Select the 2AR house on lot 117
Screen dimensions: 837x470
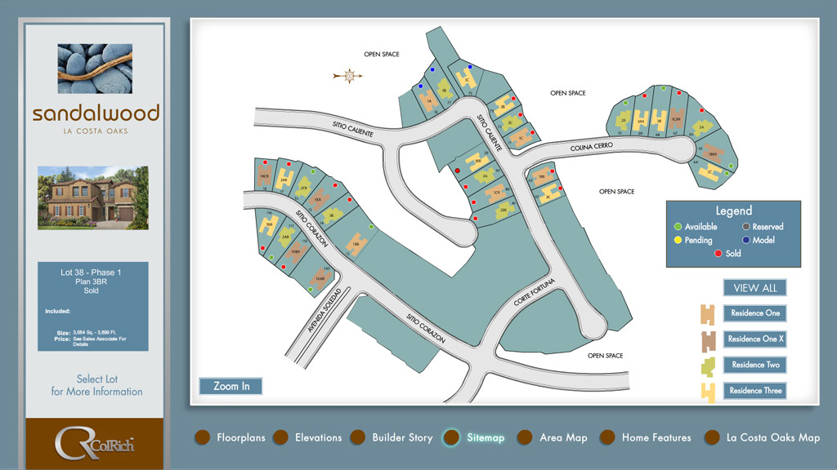285,237
